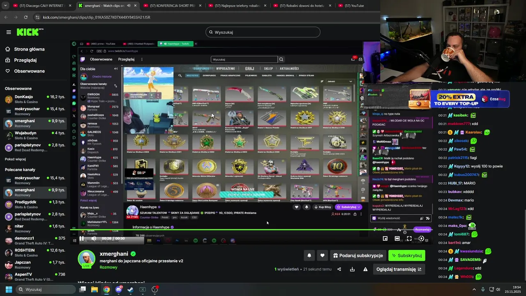The width and height of the screenshot is (526, 296).
Task: Open Obserwowane in the sidebar
Action: click(25, 71)
